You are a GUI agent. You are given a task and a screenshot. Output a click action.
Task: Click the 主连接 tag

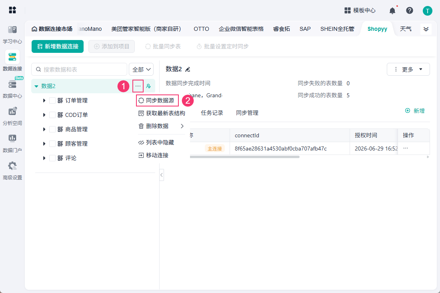pos(215,149)
